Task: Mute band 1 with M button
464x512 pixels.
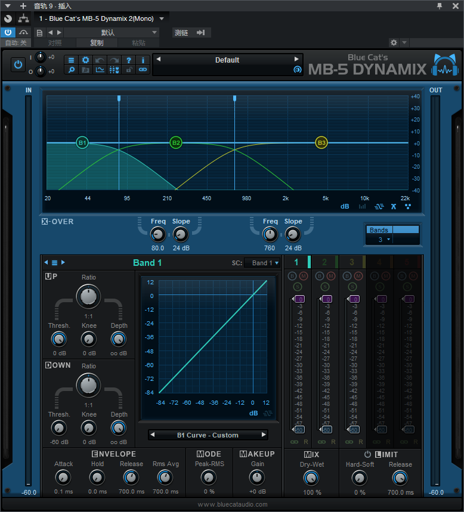Action: (x=304, y=276)
